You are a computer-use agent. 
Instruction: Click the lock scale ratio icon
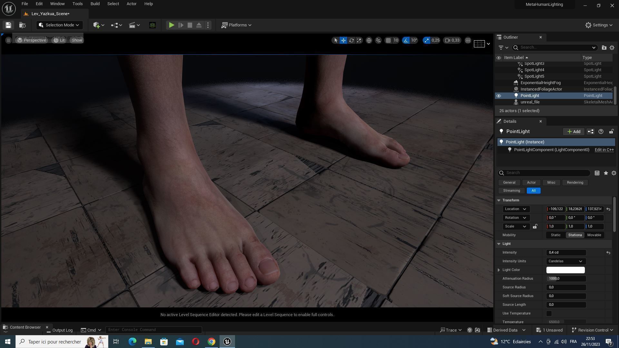535,227
